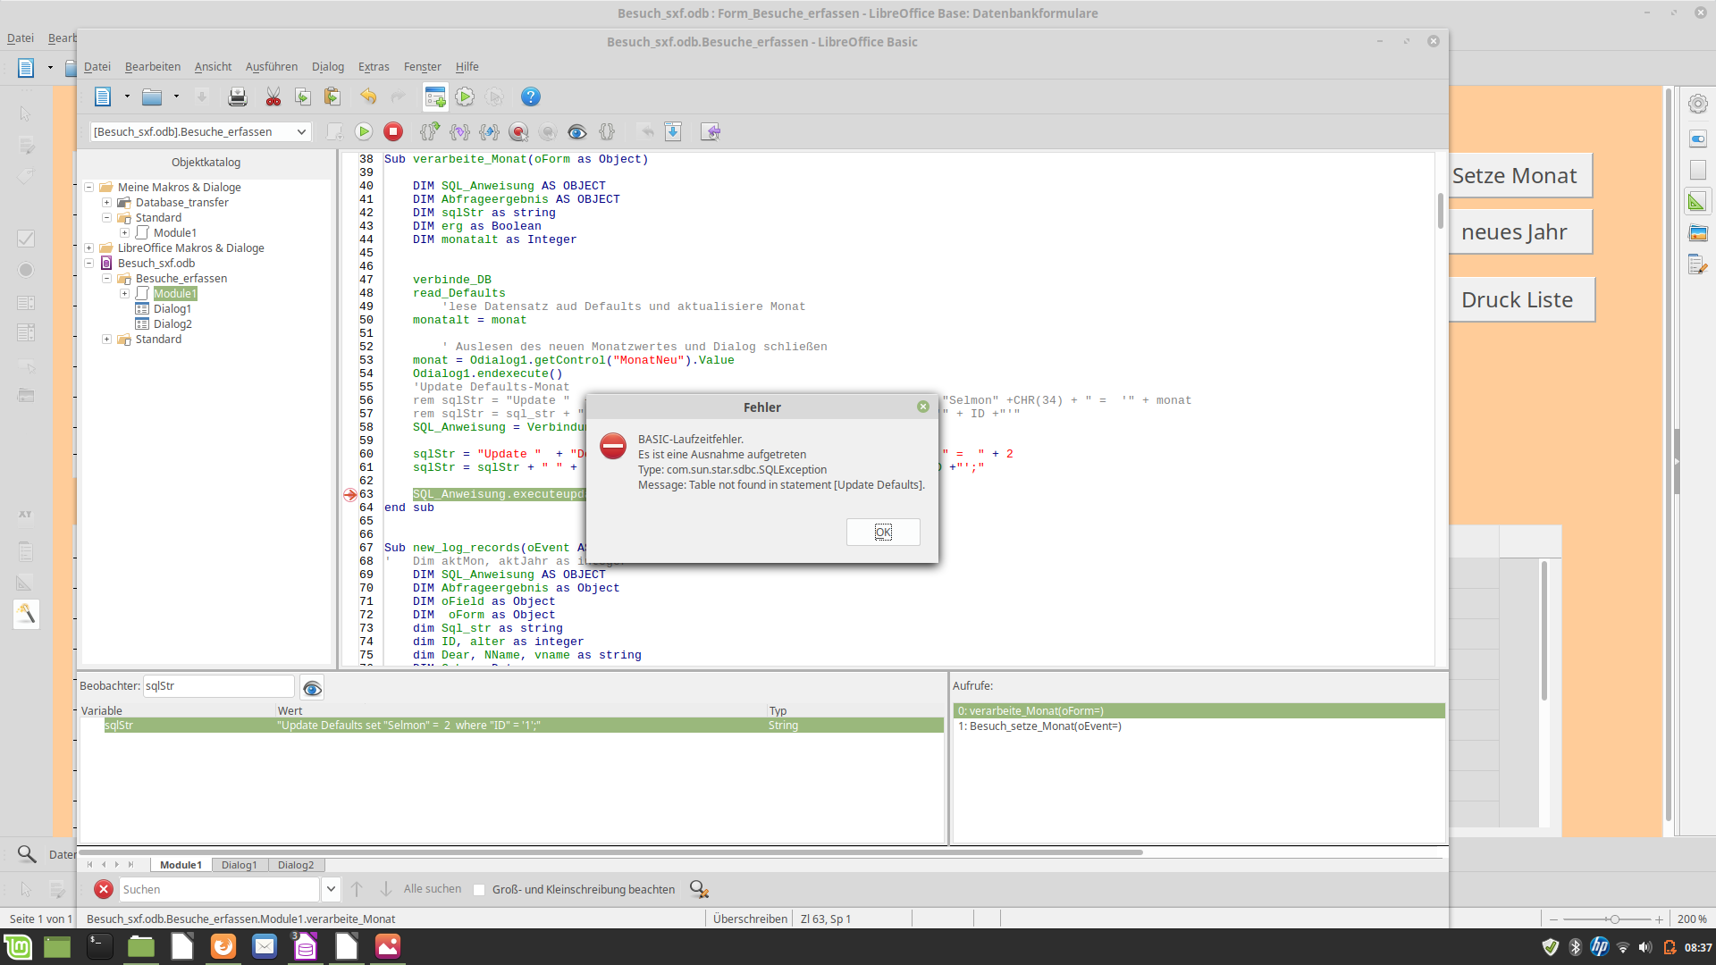Click into the Suchen search field
This screenshot has width=1716, height=965.
tap(219, 890)
